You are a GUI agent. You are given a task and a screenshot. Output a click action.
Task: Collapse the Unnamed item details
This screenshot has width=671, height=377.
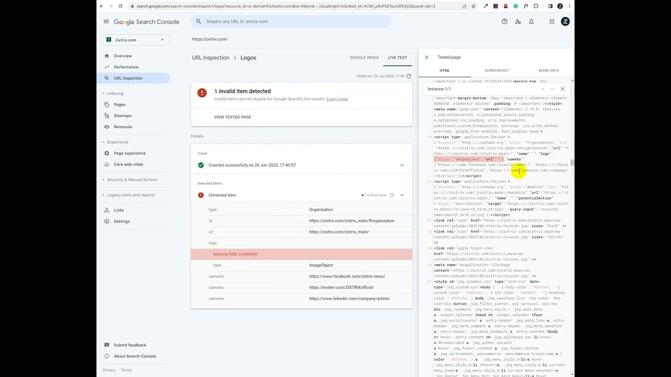(402, 195)
